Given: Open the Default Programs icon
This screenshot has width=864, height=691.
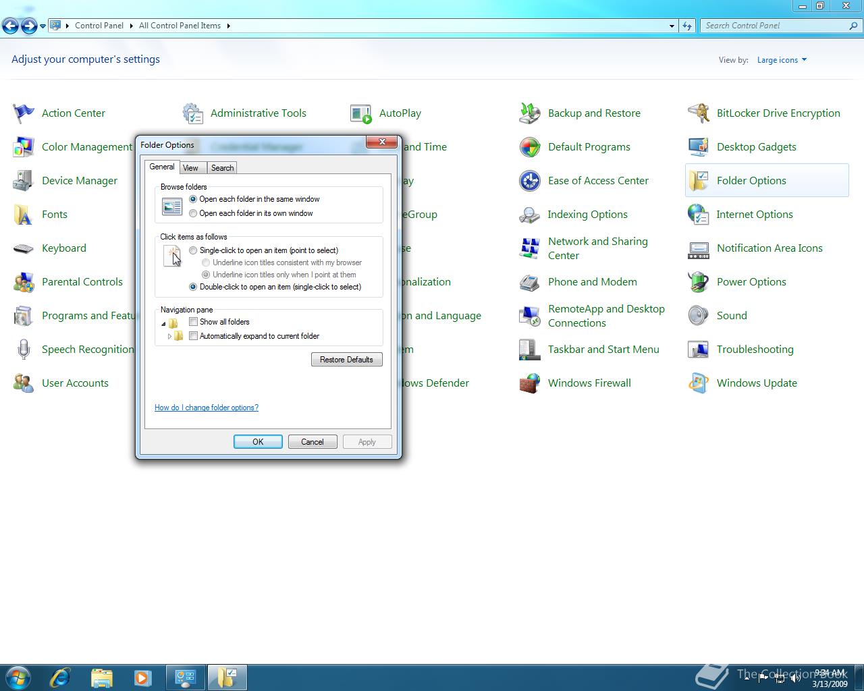Looking at the screenshot, I should click(530, 147).
